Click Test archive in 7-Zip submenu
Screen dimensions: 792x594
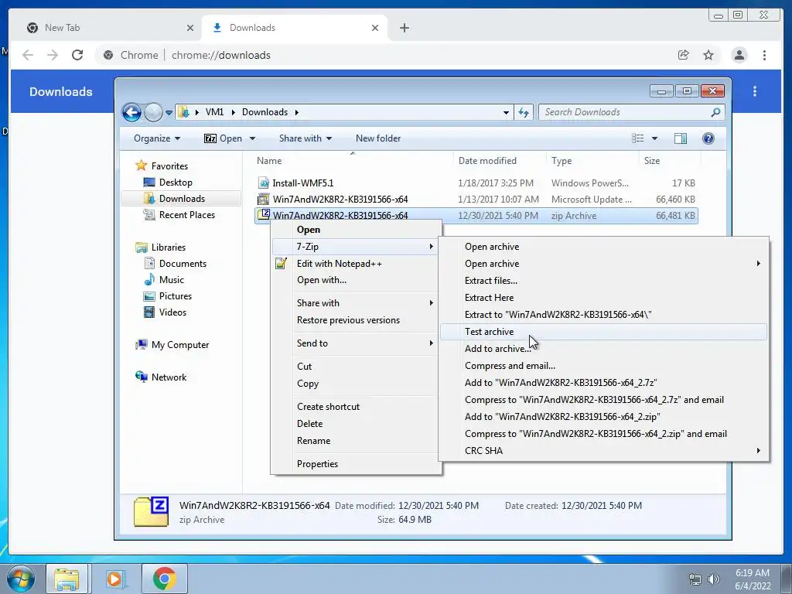pos(603,331)
